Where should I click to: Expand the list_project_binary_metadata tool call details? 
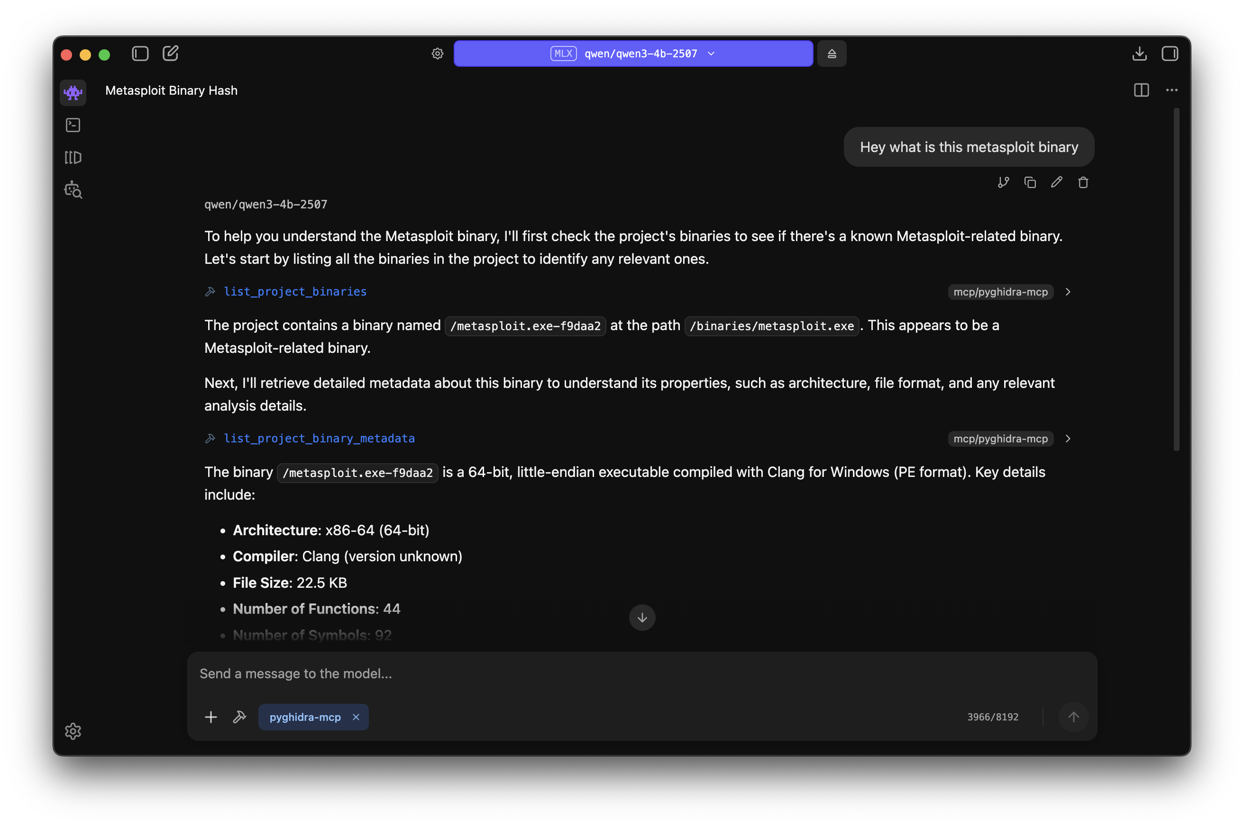1068,439
